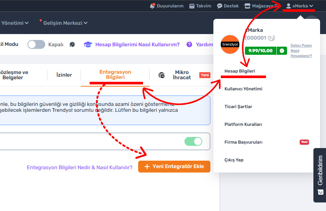Screen dimensions: 326x211
Task: Open Platform Kuralları menu entry
Action: 243,124
